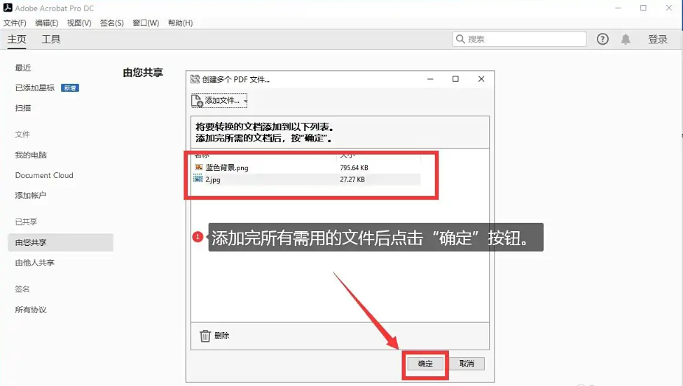Click the 搜索 search field
This screenshot has height=386, width=683.
pyautogui.click(x=519, y=39)
